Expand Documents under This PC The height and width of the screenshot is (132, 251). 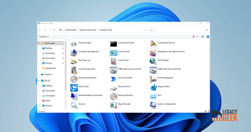click(x=40, y=91)
